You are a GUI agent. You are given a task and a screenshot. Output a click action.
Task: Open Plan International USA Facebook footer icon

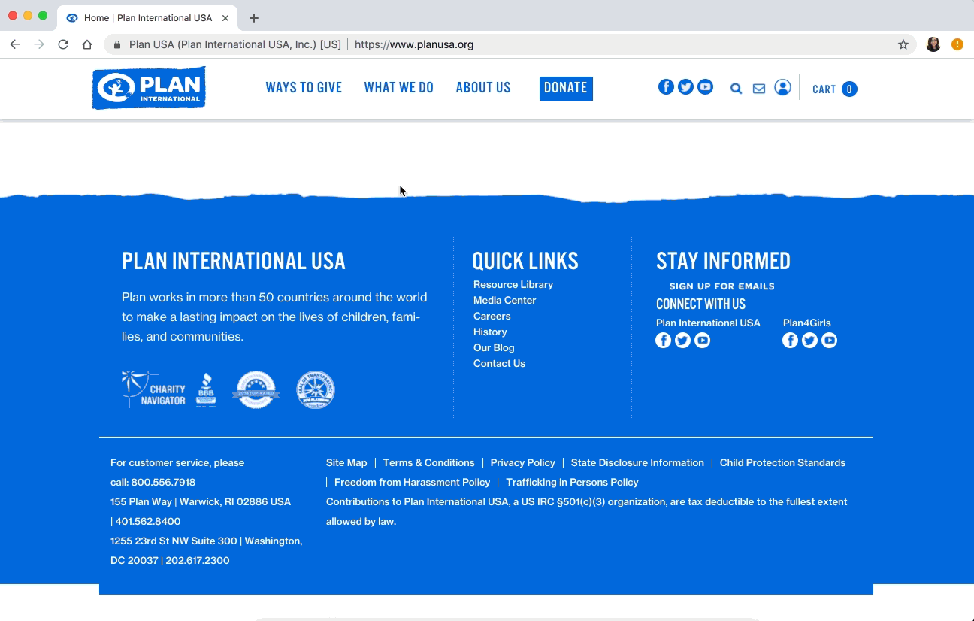pos(664,341)
